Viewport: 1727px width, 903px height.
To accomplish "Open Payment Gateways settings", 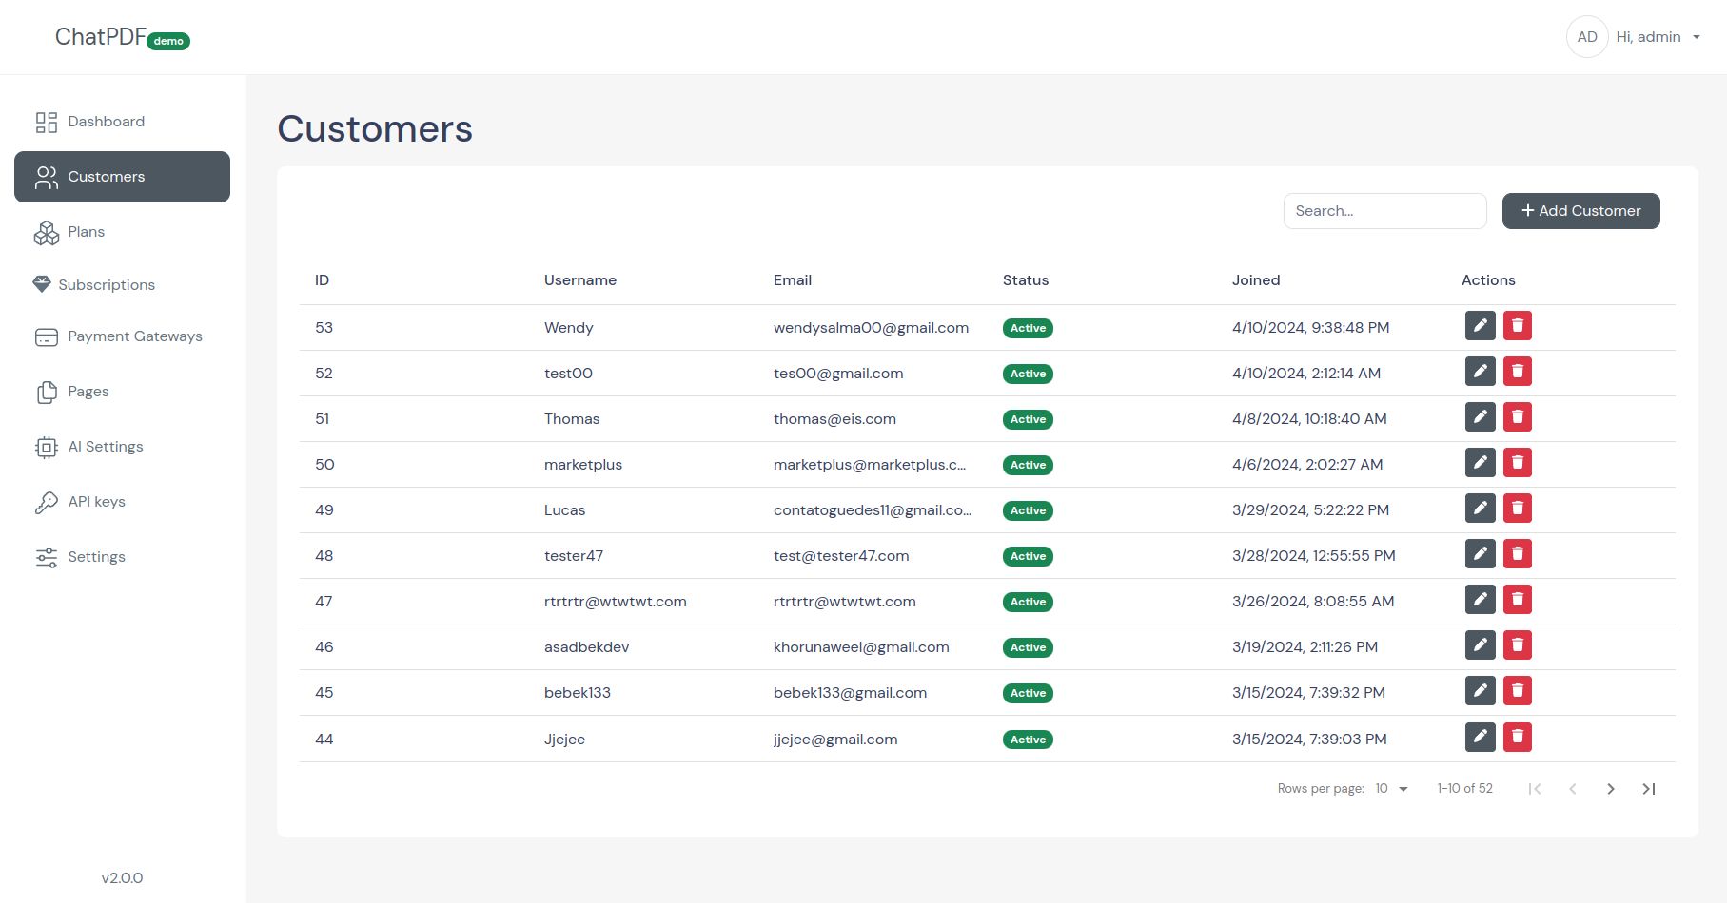I will tap(122, 336).
